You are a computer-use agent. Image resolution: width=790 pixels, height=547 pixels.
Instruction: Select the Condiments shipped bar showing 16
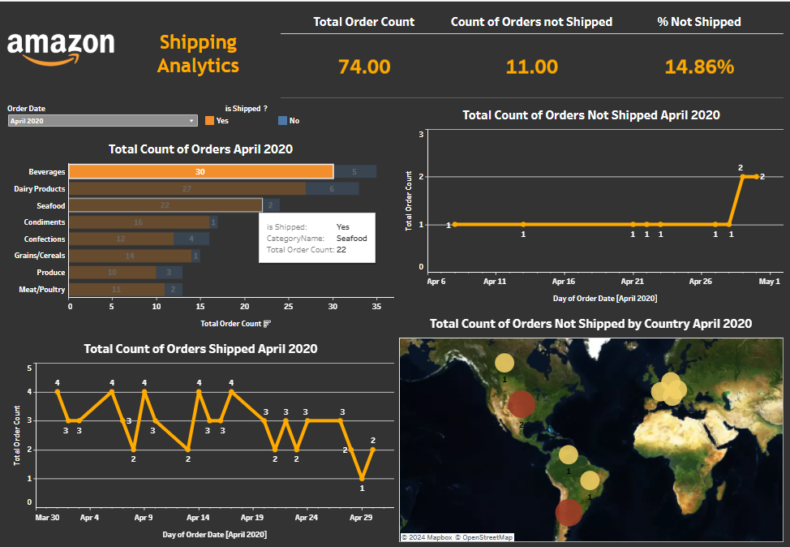139,222
